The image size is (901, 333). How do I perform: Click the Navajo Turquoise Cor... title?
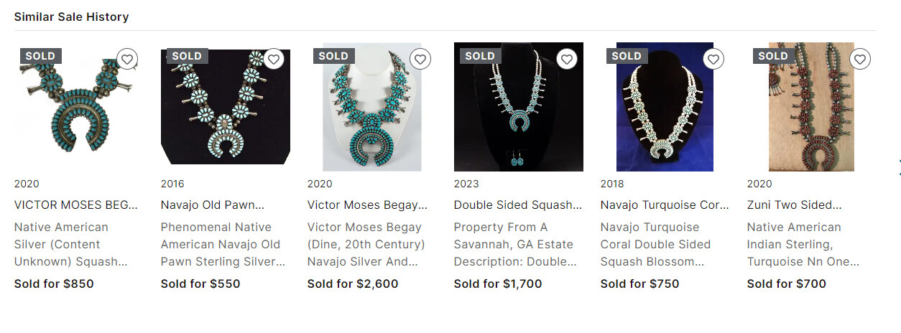coord(665,205)
